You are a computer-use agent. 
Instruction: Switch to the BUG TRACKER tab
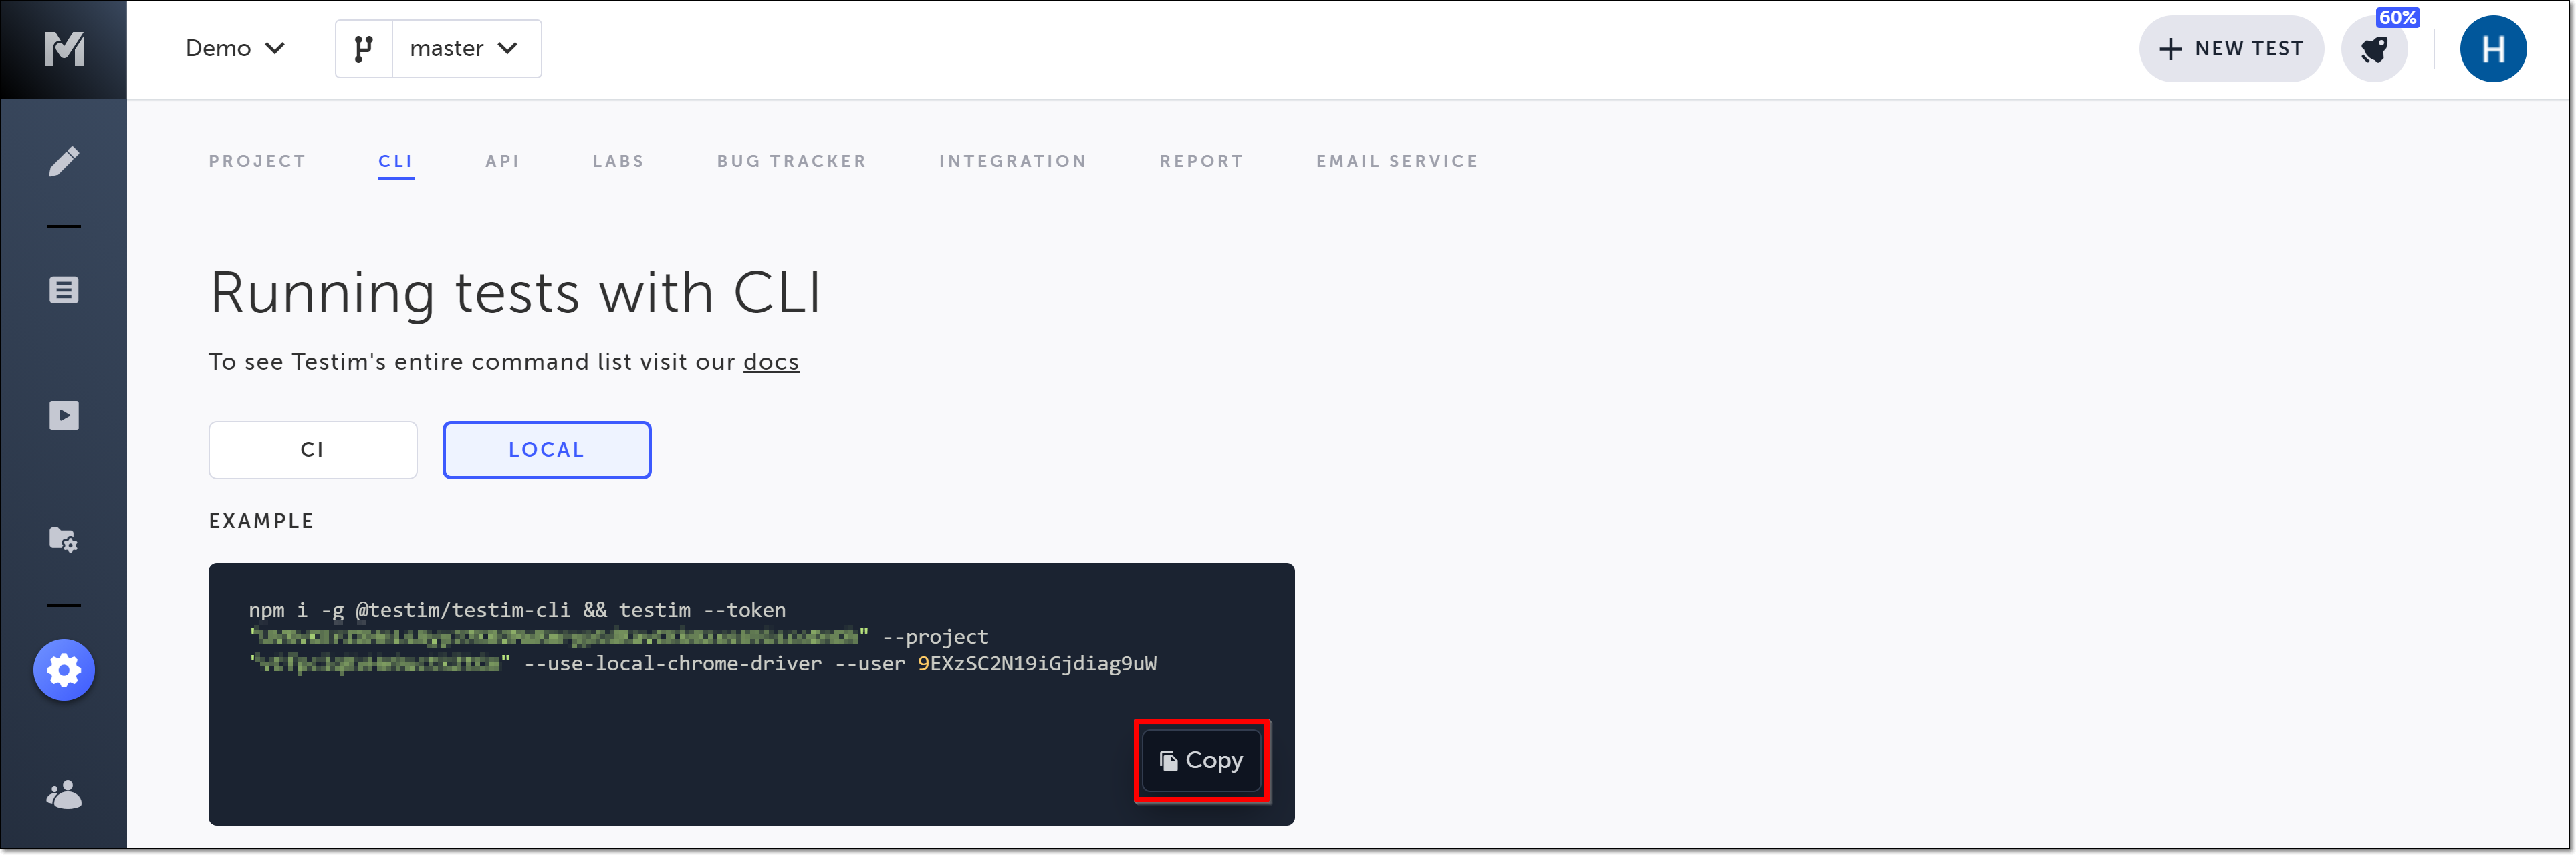pyautogui.click(x=791, y=161)
